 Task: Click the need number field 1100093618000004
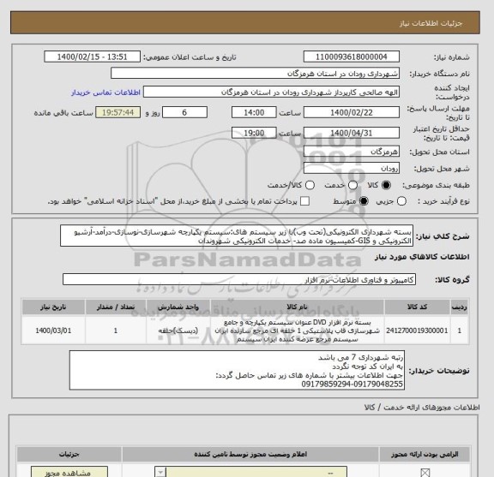[352, 57]
